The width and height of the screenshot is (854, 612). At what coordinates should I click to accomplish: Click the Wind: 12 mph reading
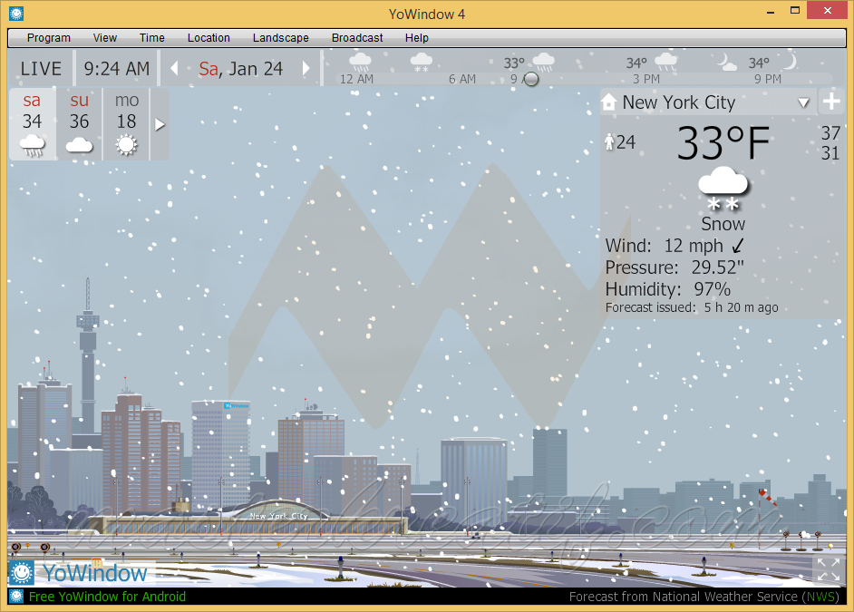point(664,246)
